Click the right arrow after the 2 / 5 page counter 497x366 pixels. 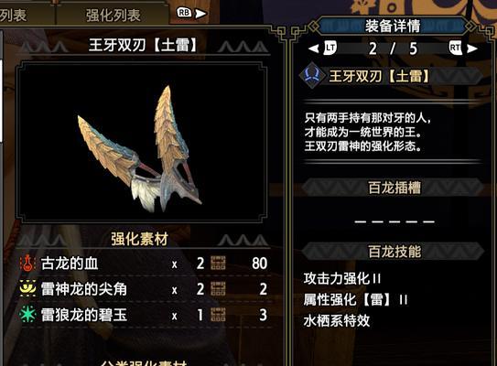[472, 48]
